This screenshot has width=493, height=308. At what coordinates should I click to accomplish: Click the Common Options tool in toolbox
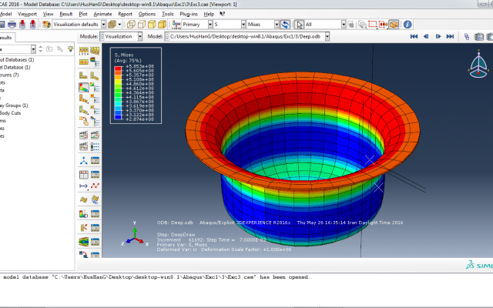84,50
